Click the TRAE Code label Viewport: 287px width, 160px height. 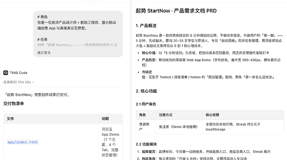tap(18, 73)
